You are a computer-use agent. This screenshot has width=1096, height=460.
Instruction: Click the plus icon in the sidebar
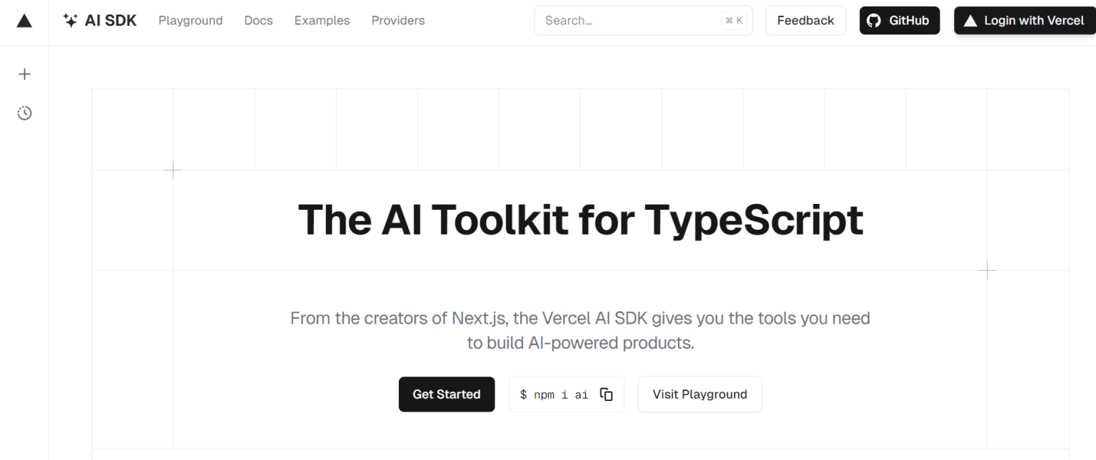click(24, 73)
